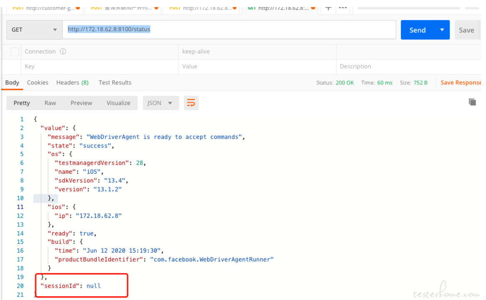Click the Save Response link

(x=461, y=83)
